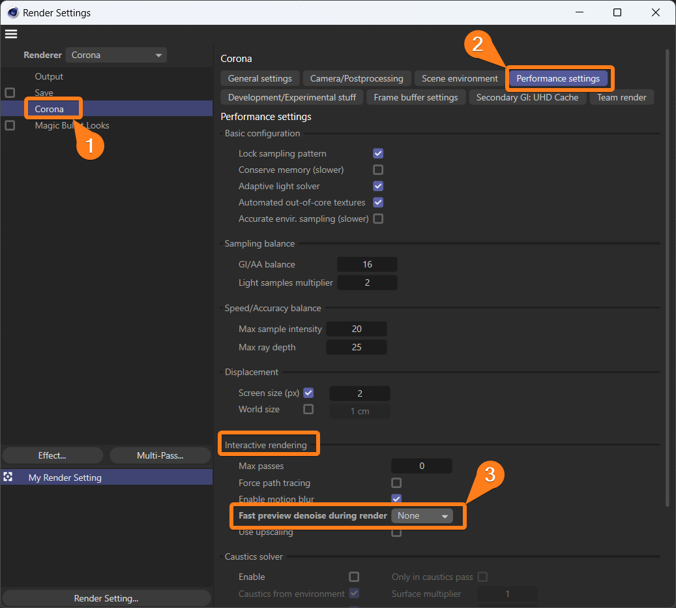Screen dimensions: 676x608
Task: Open Frame buffer settings tab
Action: click(x=416, y=97)
